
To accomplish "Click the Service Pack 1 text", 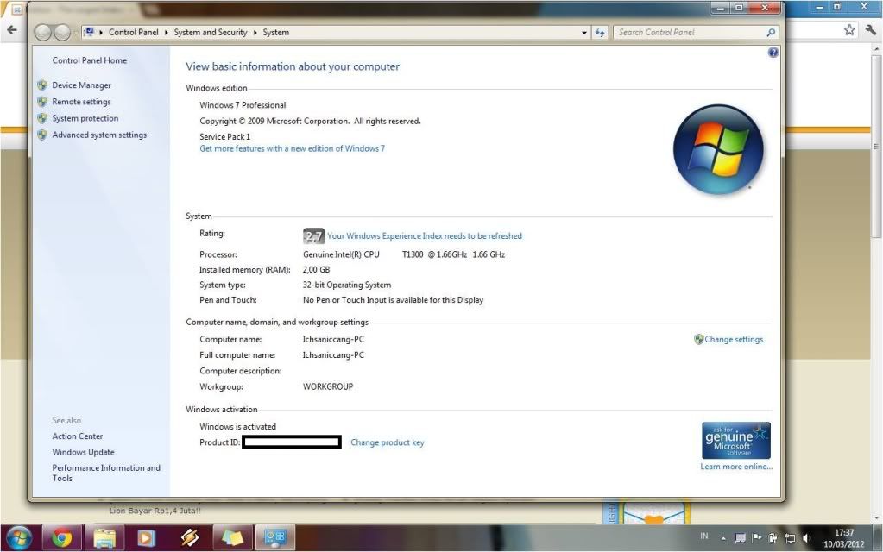I will pyautogui.click(x=224, y=137).
